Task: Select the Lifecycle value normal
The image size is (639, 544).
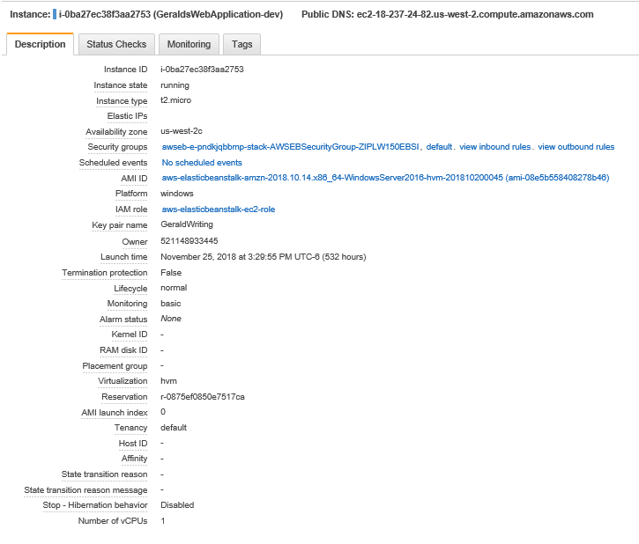Action: pos(174,288)
